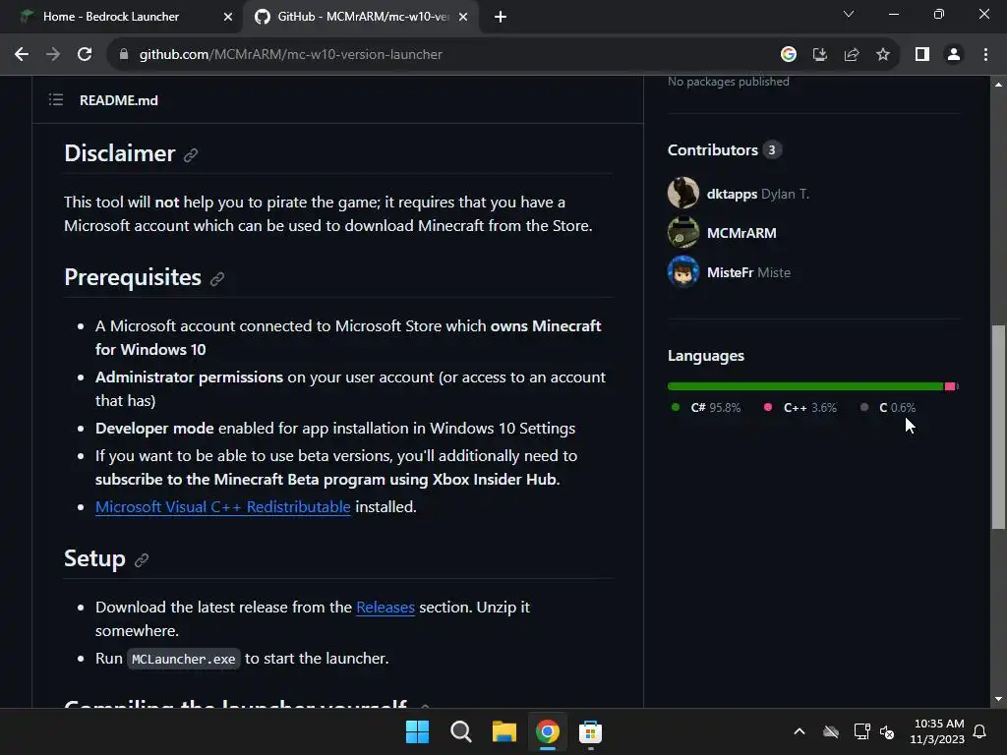Image resolution: width=1007 pixels, height=755 pixels.
Task: Open the Contributors heading link
Action: [x=713, y=149]
